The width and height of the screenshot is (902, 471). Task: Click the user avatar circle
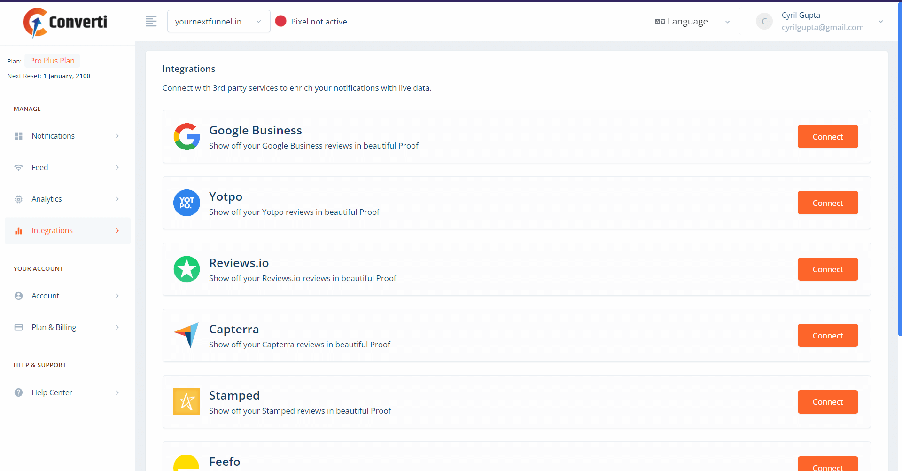764,22
